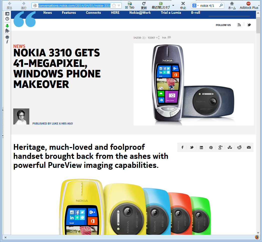
Task: Click the 'Published by Luke 6 hrs ago' link
Action: click(x=53, y=124)
